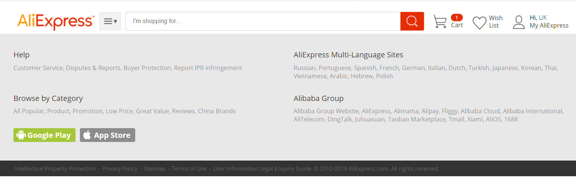The image size is (576, 190).
Task: Open the Privacy Policy footer link
Action: tap(120, 169)
